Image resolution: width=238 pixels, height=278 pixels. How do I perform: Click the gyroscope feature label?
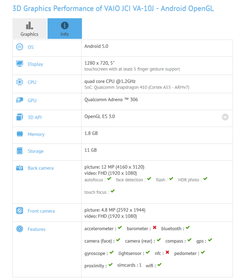96,254
